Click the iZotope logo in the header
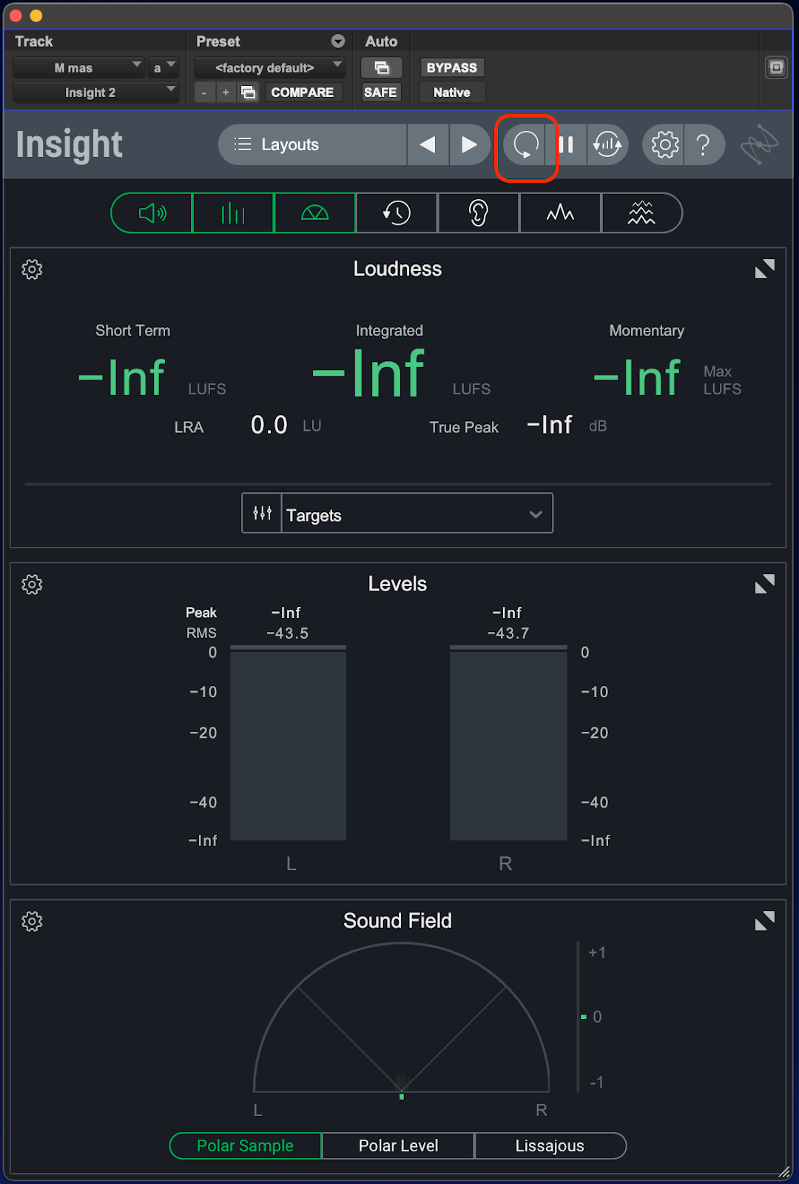Viewport: 799px width, 1184px height. click(760, 144)
